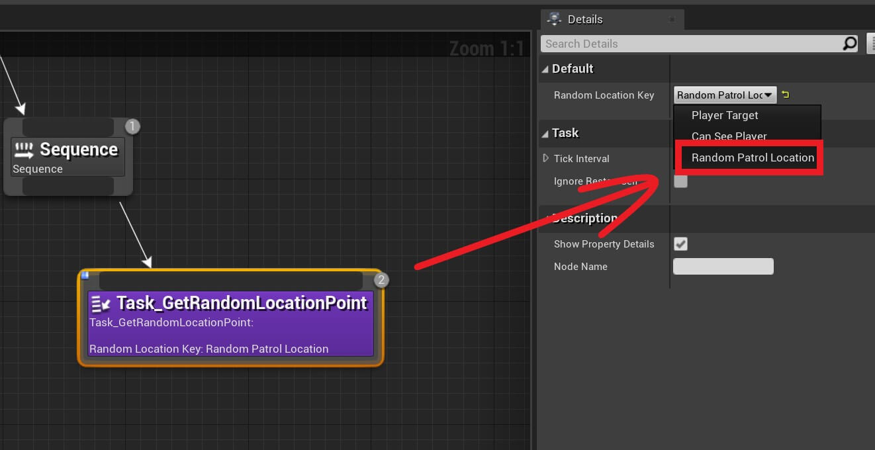Click the task checklist icon on Task_GetRandomLocationPoint
Screen dimensions: 875x450
point(101,304)
